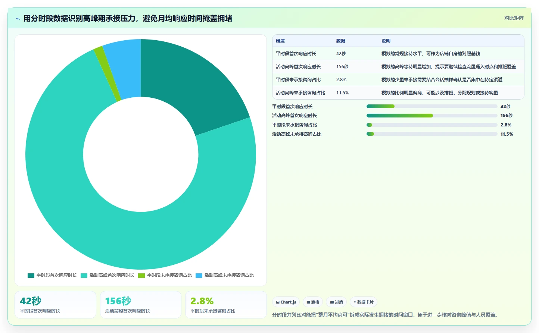Viewport: 539px width, 333px height.
Task: Click the 42秒 value in the table
Action: click(341, 54)
